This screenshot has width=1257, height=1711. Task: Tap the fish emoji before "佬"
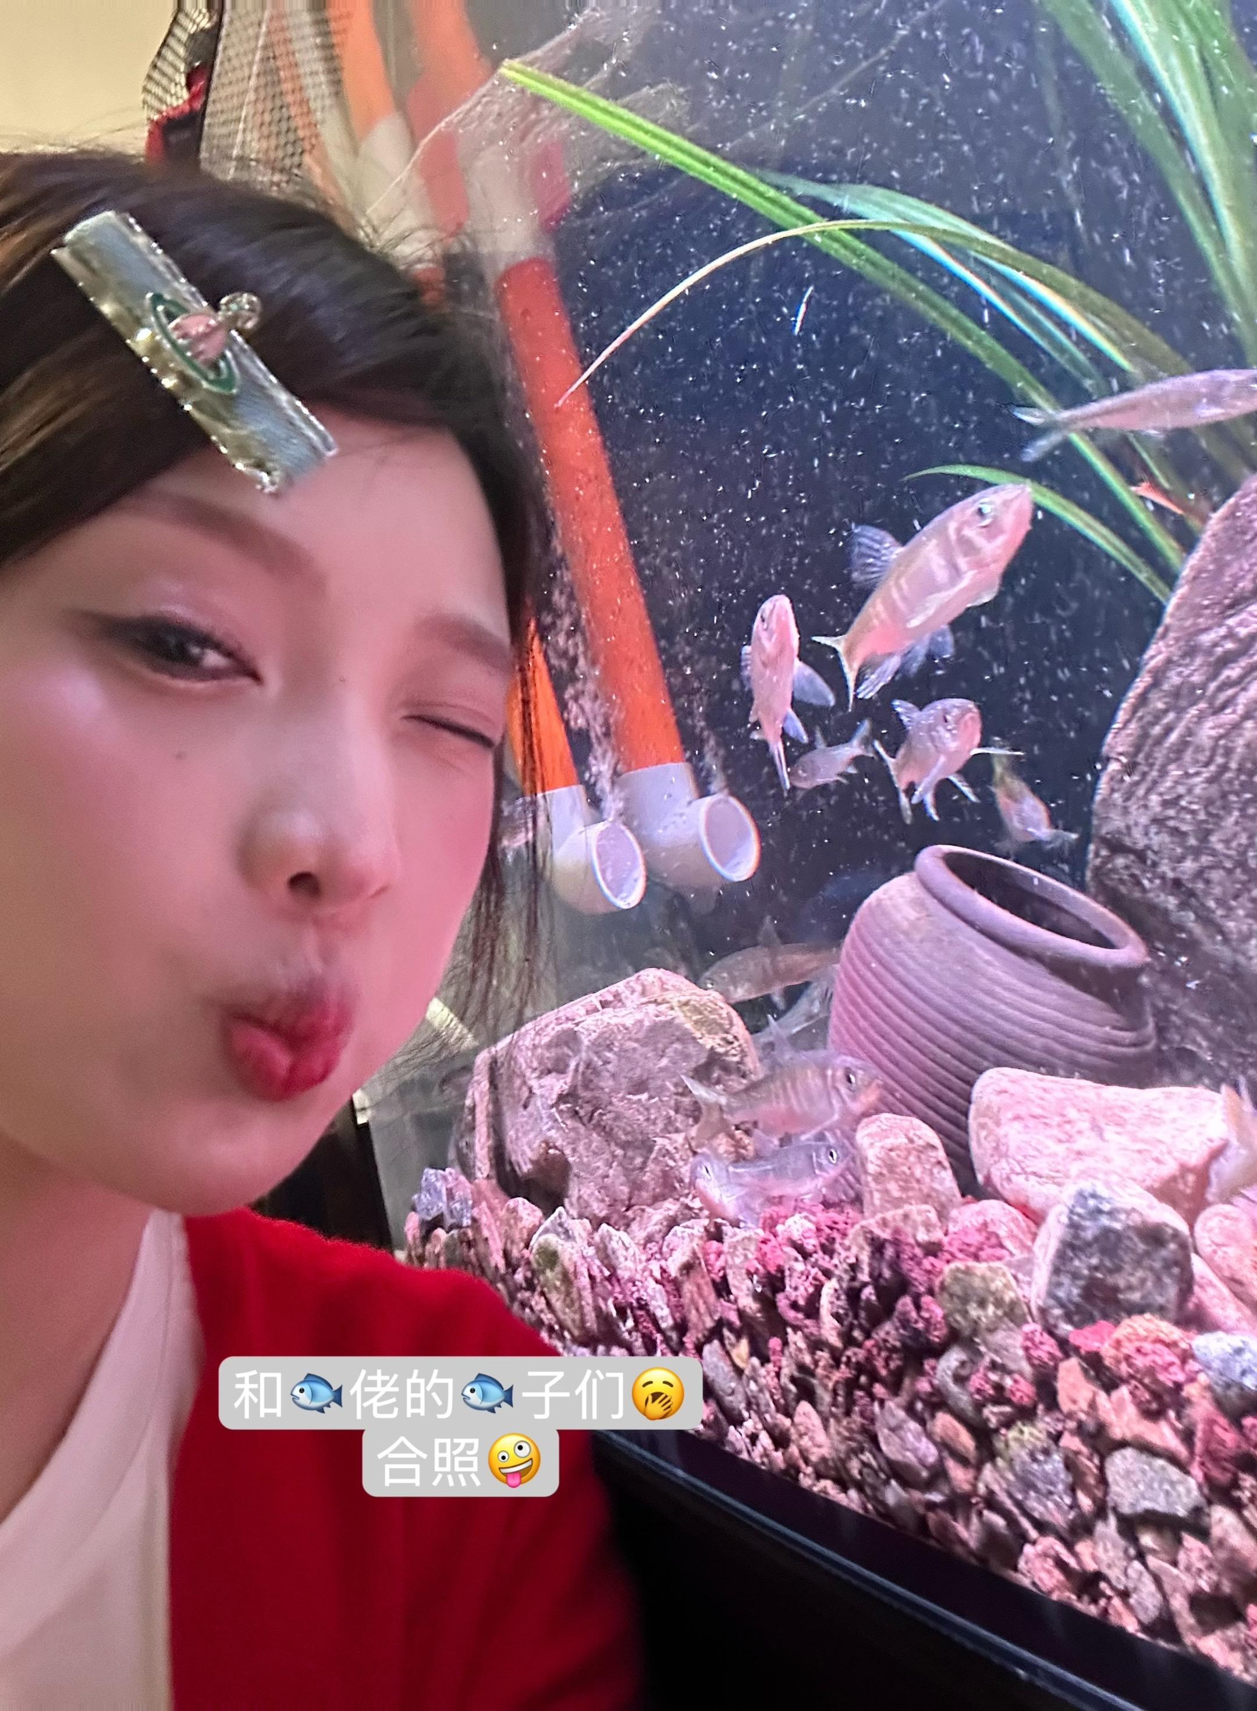(317, 1394)
